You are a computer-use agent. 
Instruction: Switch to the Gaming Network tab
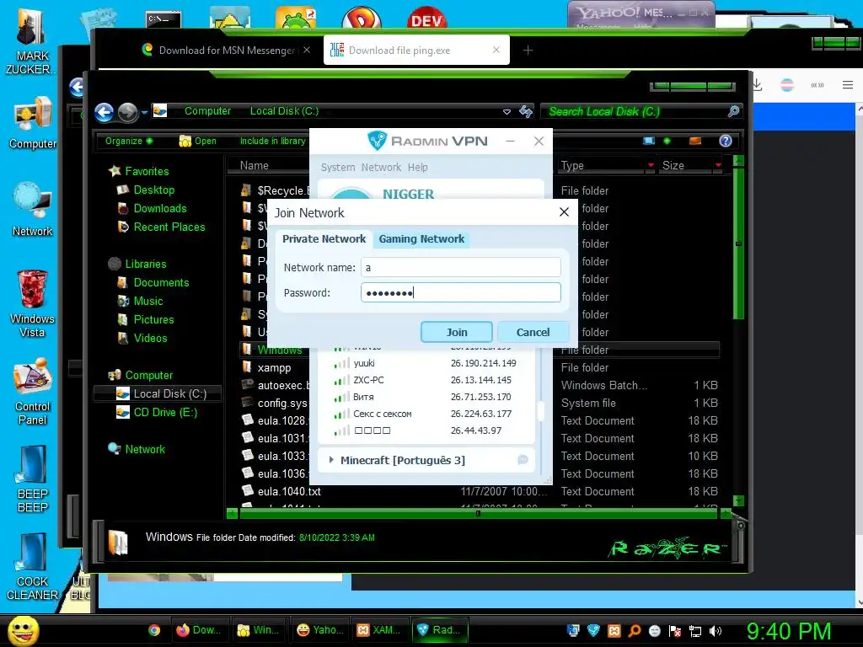(x=421, y=238)
